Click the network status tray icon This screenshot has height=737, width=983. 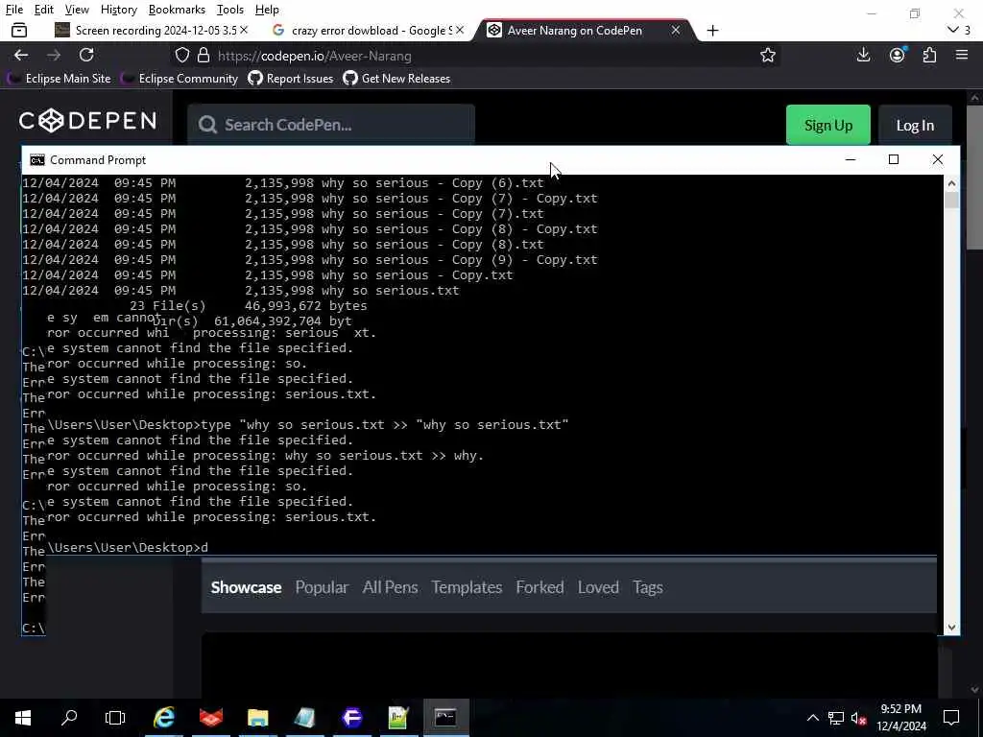pos(836,718)
